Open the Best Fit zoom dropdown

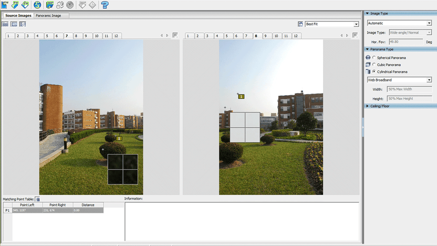[x=356, y=24]
